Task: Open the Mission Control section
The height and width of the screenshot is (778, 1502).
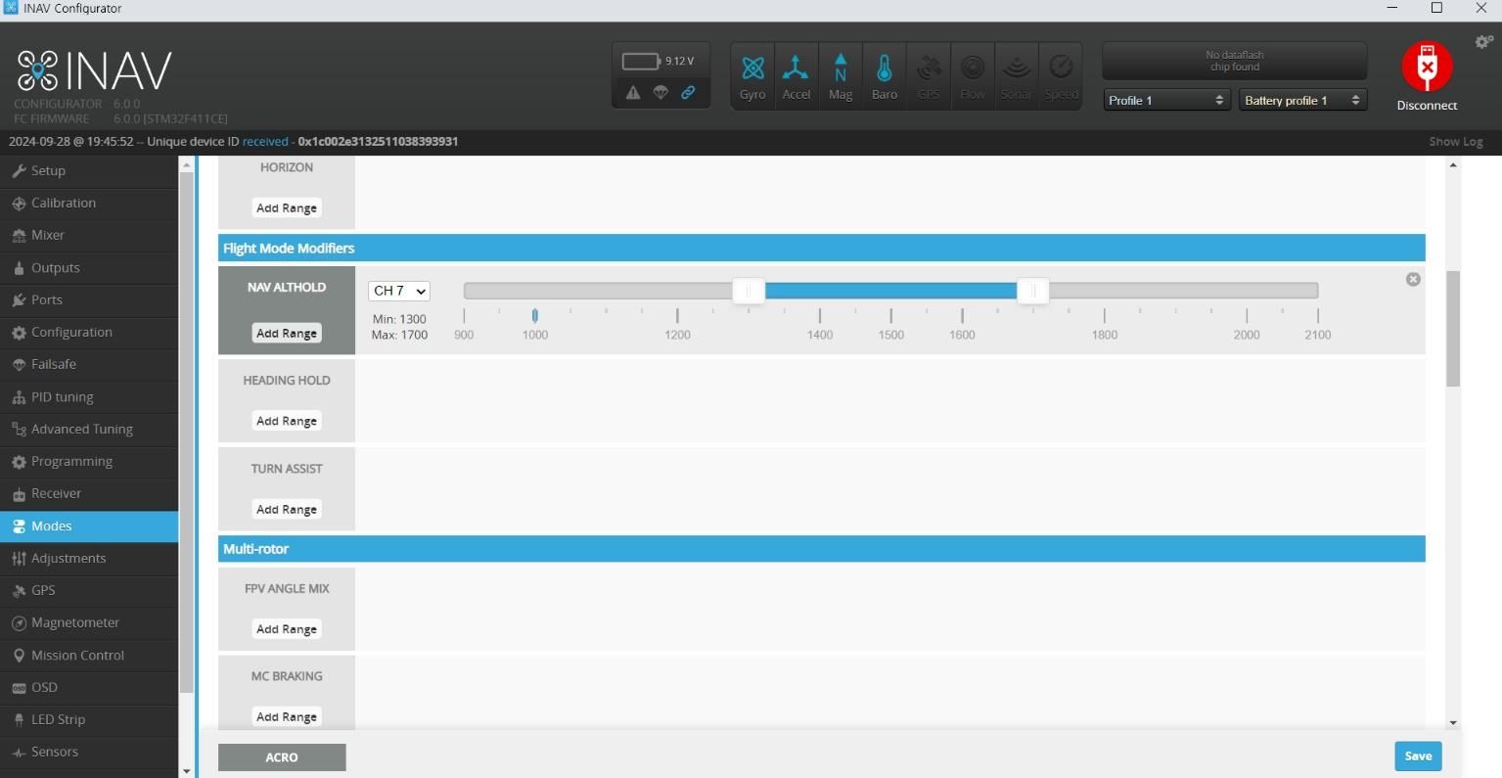Action: [77, 655]
